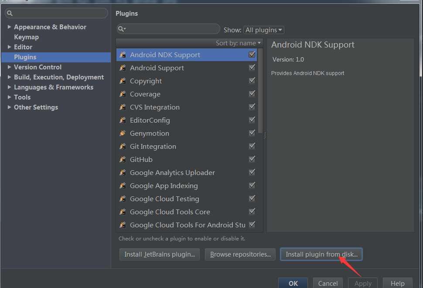Click the CVS Integration plugin icon

pyautogui.click(x=123, y=107)
